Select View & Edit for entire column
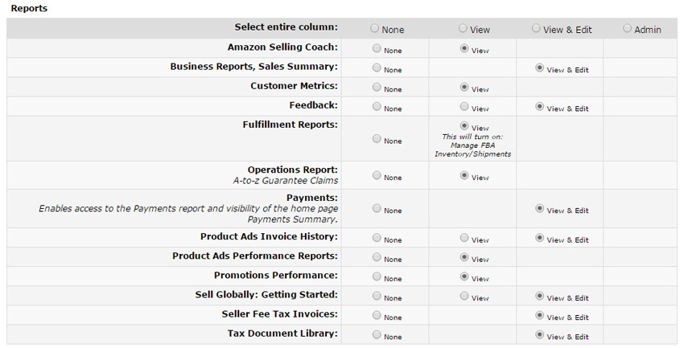Image resolution: width=684 pixels, height=348 pixels. (537, 28)
